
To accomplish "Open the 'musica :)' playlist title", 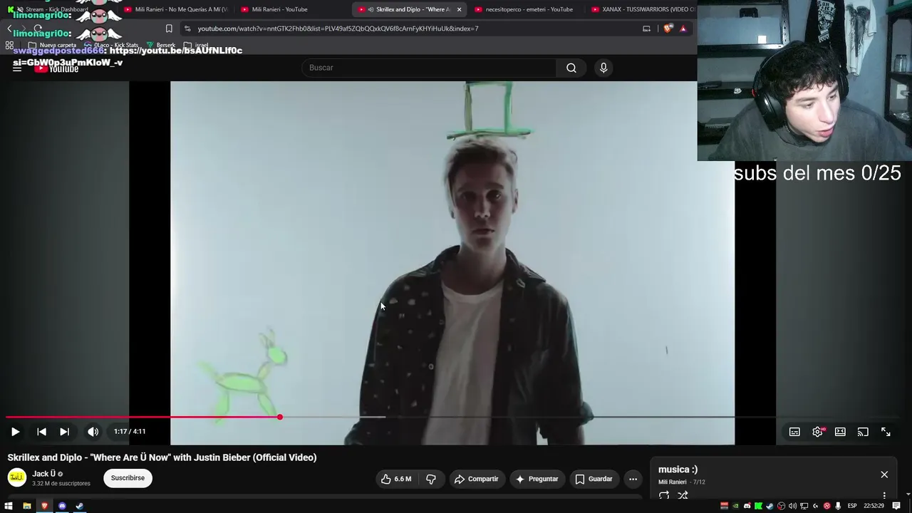I will 678,470.
